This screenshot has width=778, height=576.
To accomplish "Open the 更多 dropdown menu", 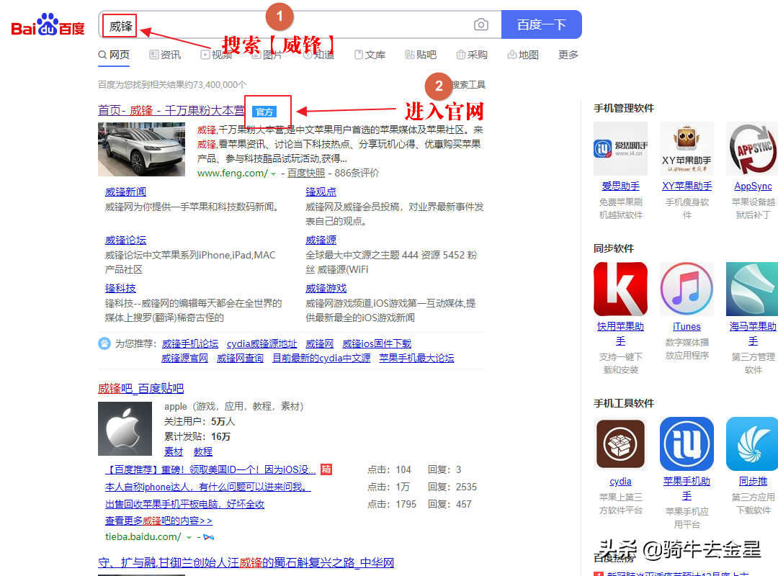I will click(568, 54).
